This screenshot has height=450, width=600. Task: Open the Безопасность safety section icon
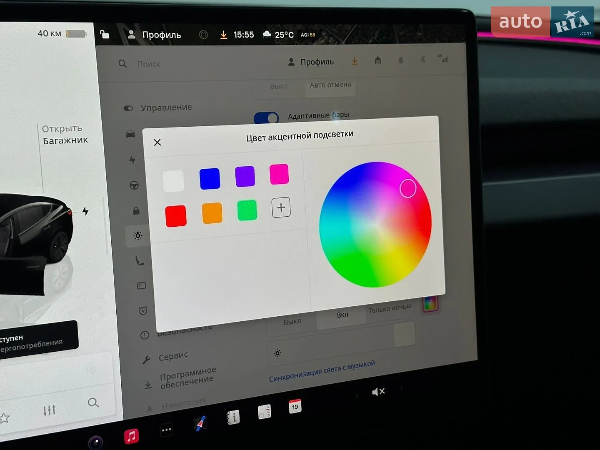coord(145,335)
